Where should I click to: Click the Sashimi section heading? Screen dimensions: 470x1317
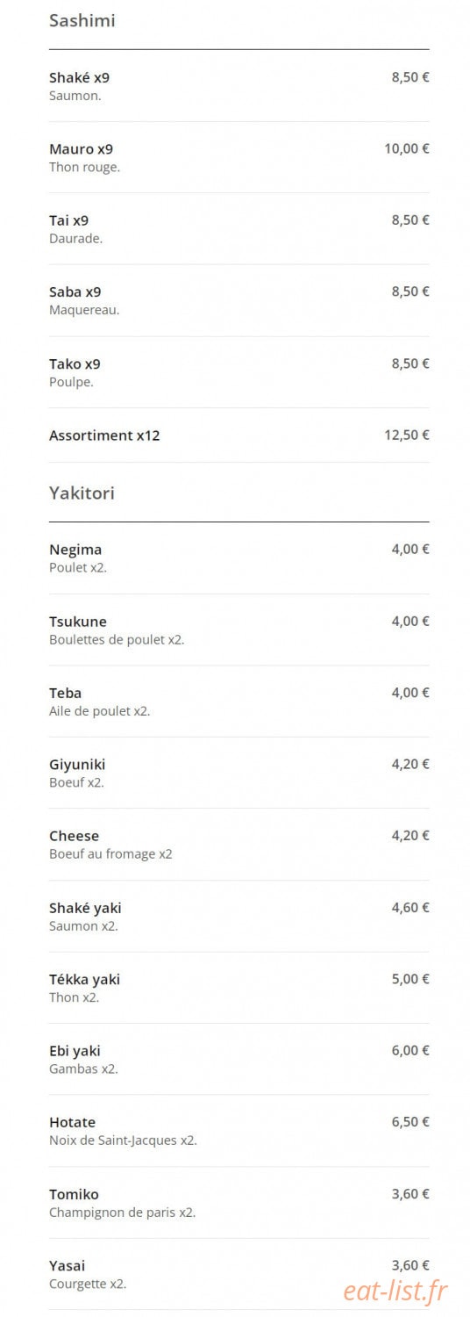[x=82, y=20]
